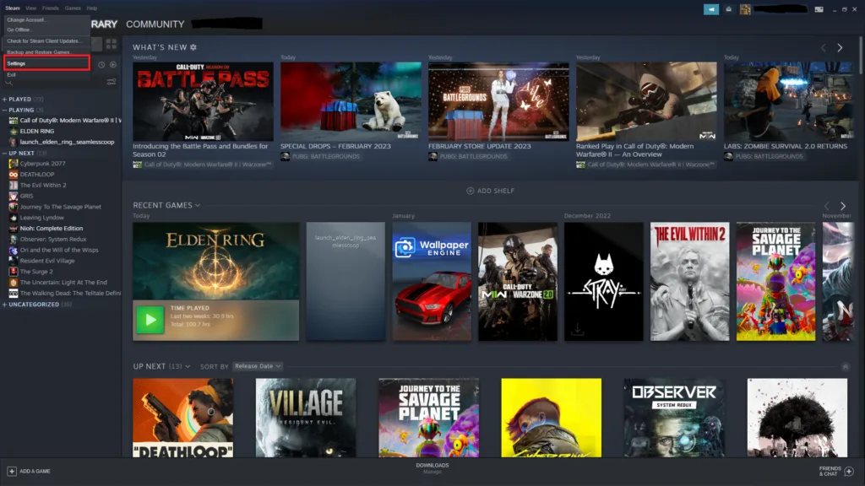Collapse the Playing category in sidebar

pyautogui.click(x=4, y=110)
